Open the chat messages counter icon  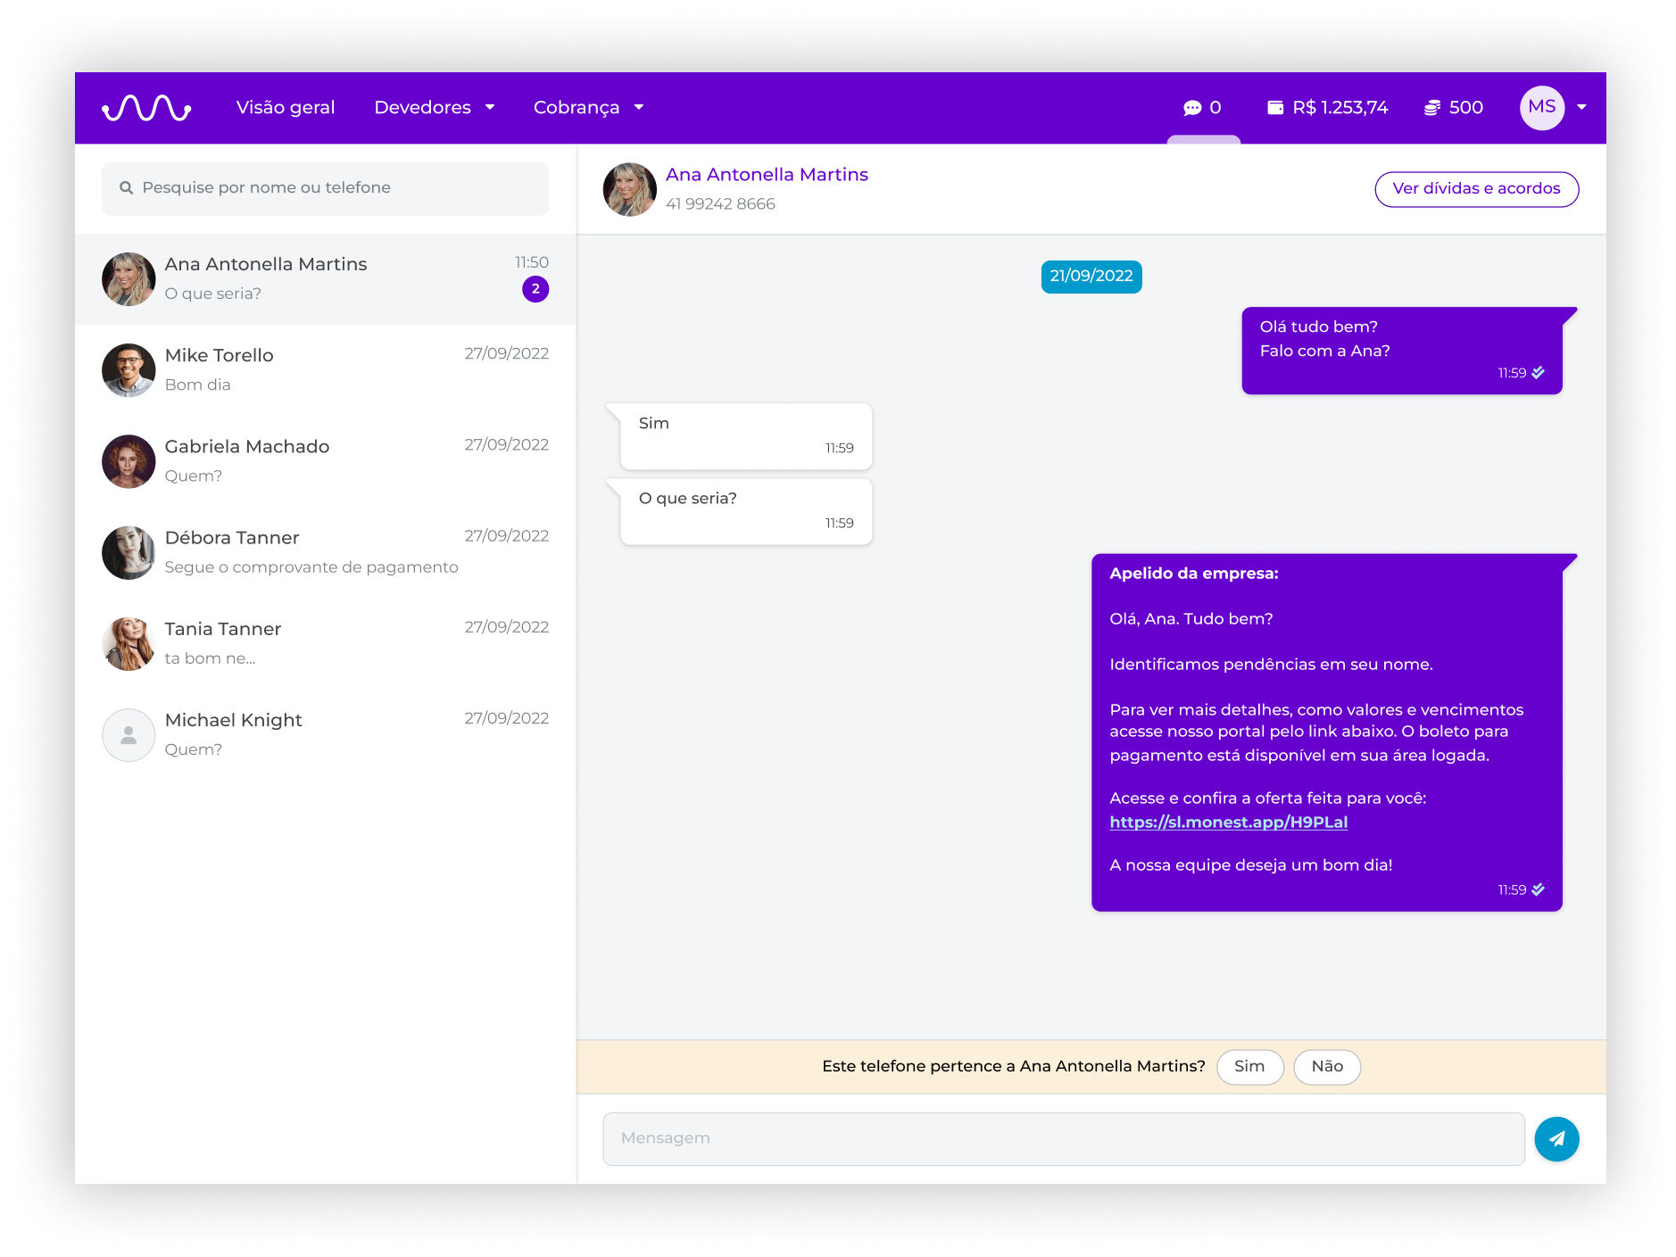pos(1192,108)
